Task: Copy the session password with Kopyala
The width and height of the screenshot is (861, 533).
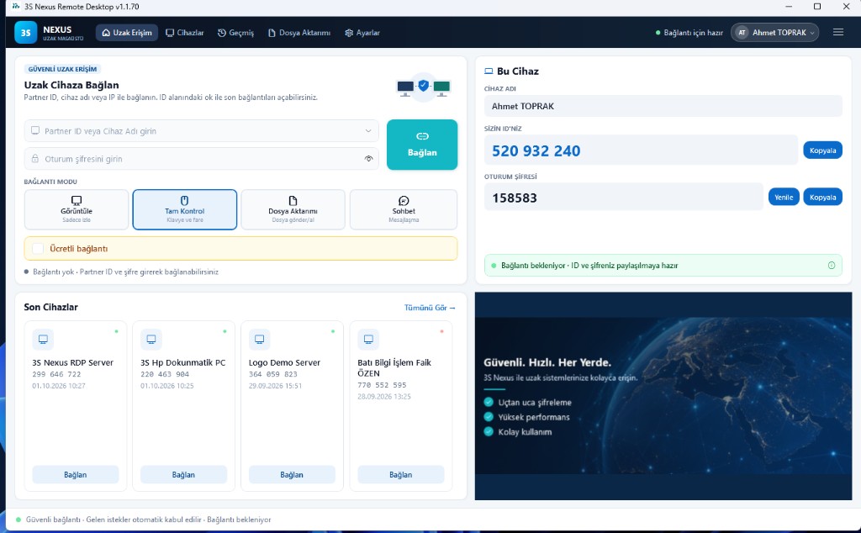Action: [822, 197]
